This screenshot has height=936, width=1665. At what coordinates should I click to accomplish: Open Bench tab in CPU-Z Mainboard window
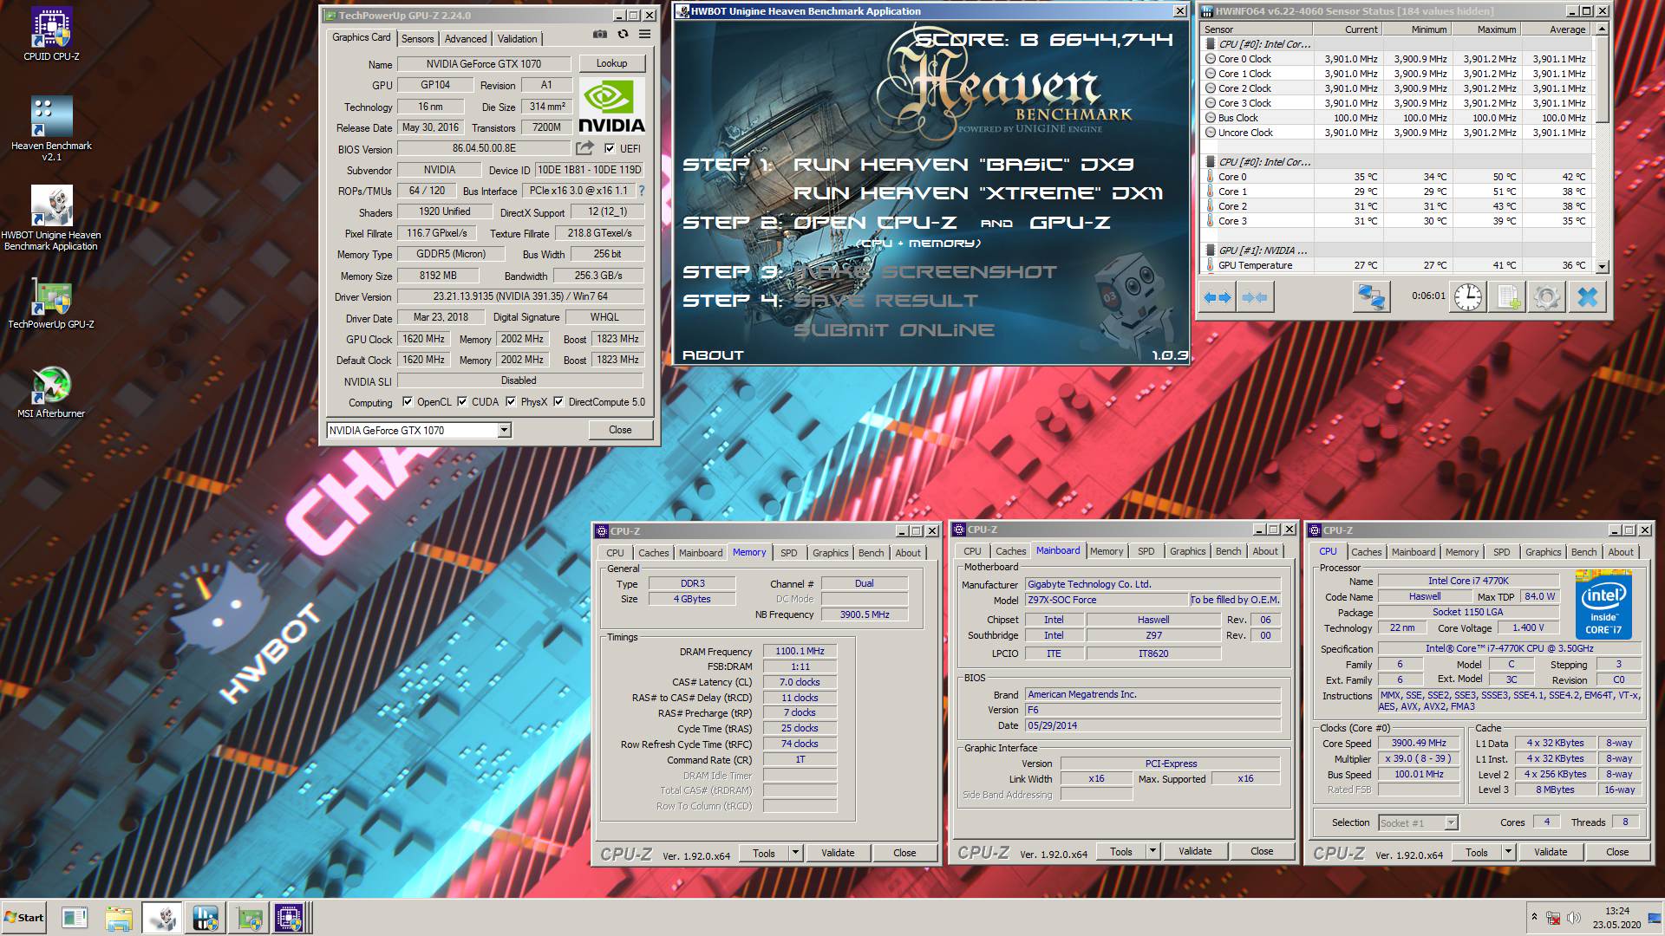coord(1228,551)
